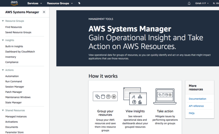Open the N. Virginia region selector
This screenshot has width=219, height=134.
216,3
